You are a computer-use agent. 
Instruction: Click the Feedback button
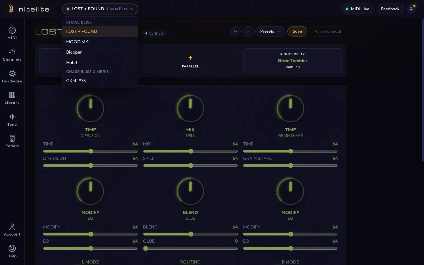click(390, 9)
